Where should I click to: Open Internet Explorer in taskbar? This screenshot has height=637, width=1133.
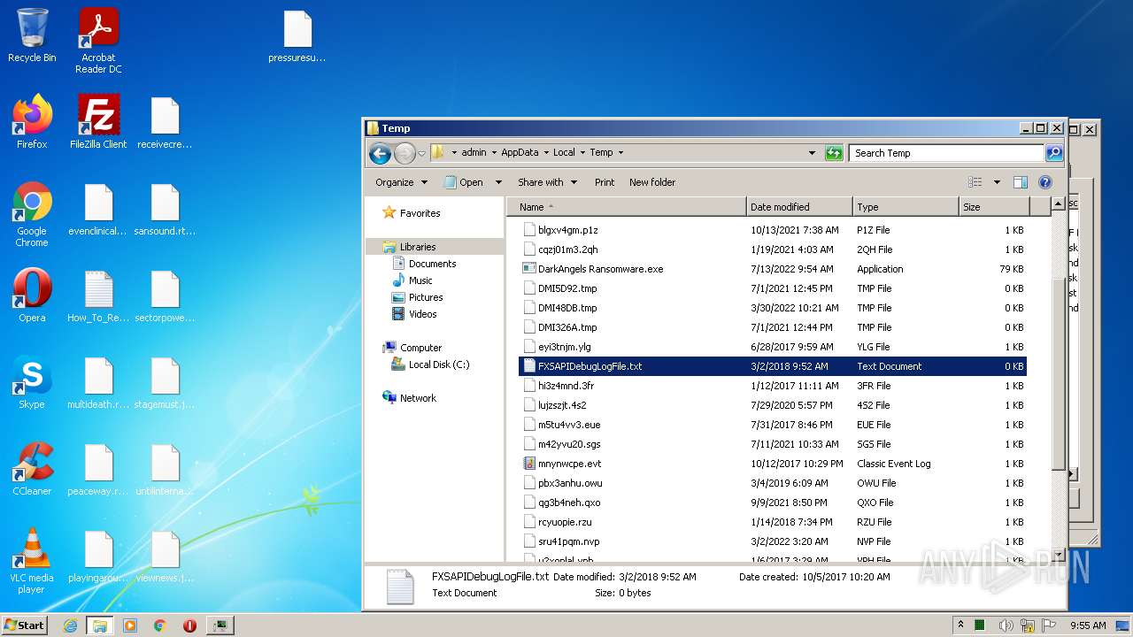tap(70, 625)
